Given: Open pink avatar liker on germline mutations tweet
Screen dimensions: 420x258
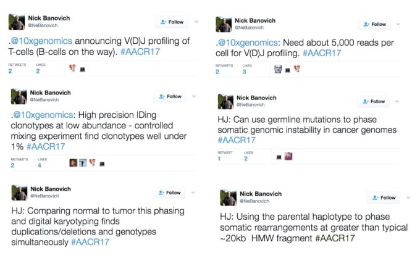Looking at the screenshot, I should pos(288,156).
